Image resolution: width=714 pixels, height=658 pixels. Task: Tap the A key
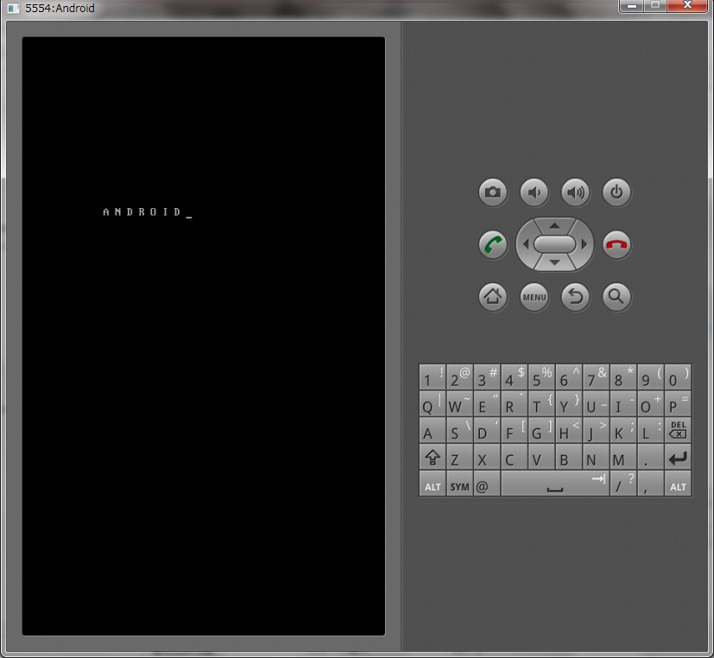coord(433,430)
